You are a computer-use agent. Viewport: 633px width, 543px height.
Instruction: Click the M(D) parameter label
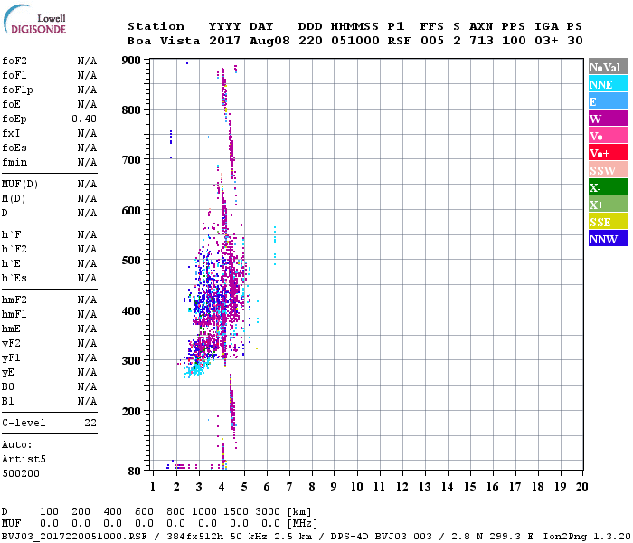tap(14, 199)
